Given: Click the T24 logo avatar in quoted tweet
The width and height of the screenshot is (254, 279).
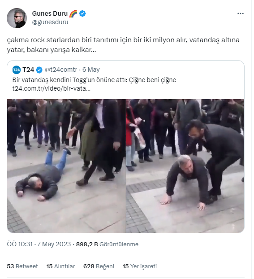Looking at the screenshot, I should click(17, 70).
